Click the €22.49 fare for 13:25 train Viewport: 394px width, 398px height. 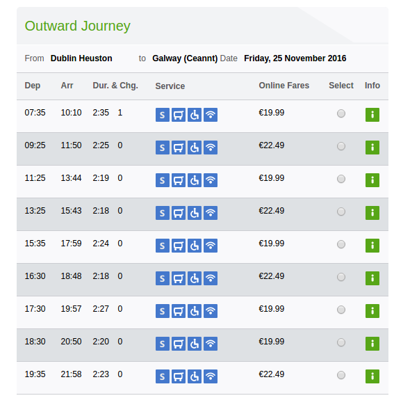coord(271,211)
